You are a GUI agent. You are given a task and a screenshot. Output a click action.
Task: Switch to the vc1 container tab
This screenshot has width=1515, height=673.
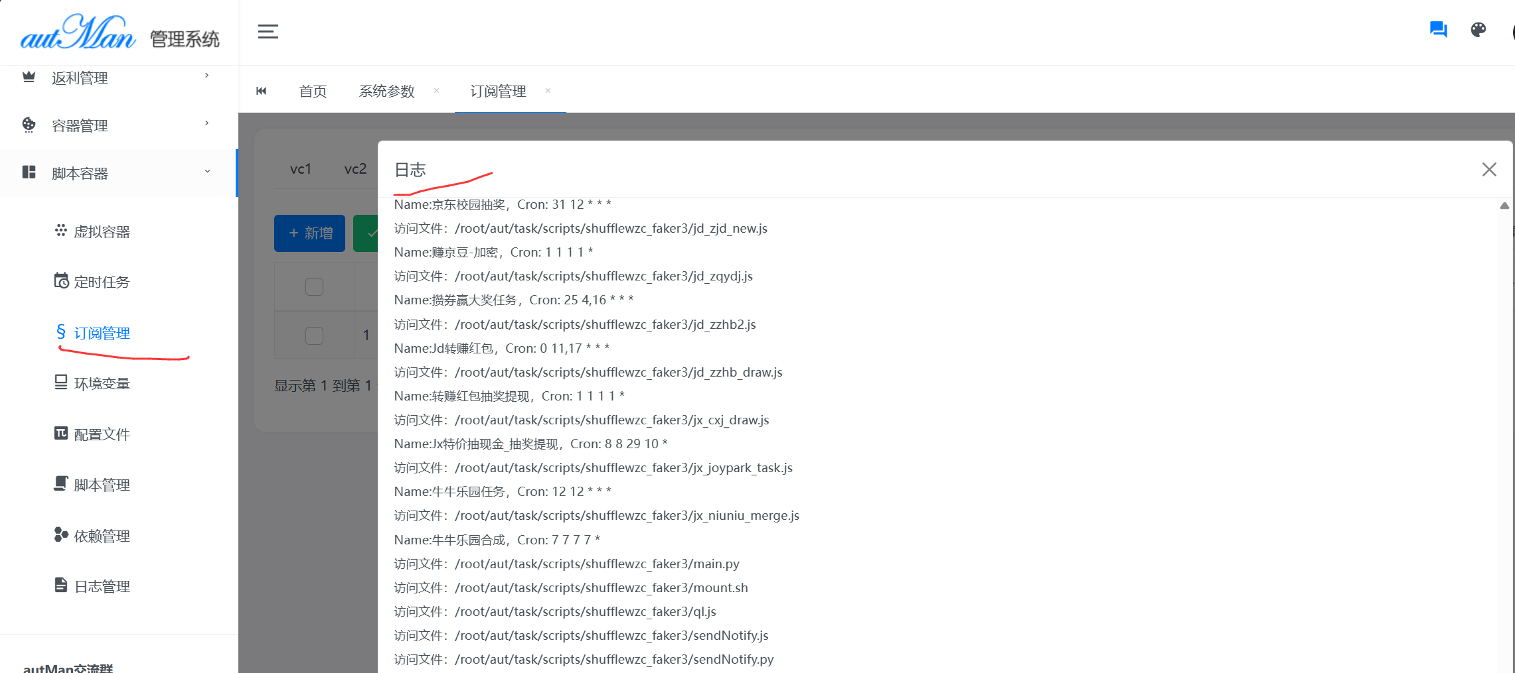point(301,169)
